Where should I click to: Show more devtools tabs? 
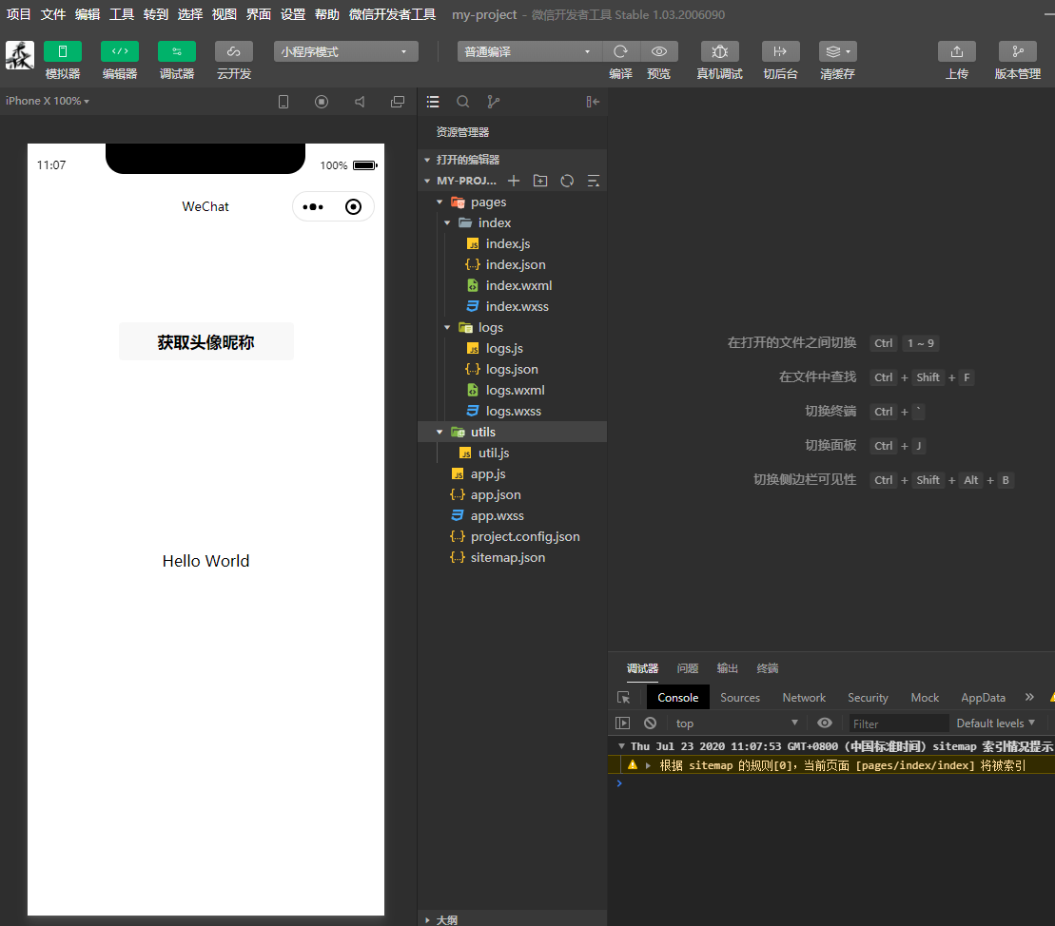[1029, 698]
